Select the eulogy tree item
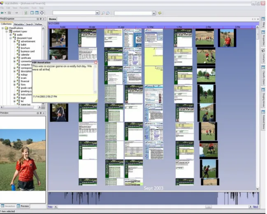Screen dimensions: 267x214 click(x=24, y=75)
